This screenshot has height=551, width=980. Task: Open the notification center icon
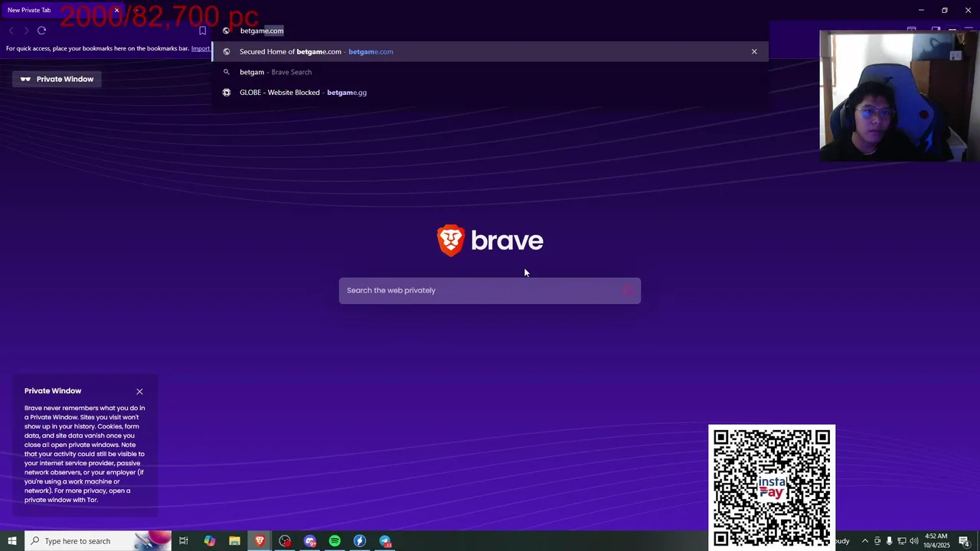964,541
